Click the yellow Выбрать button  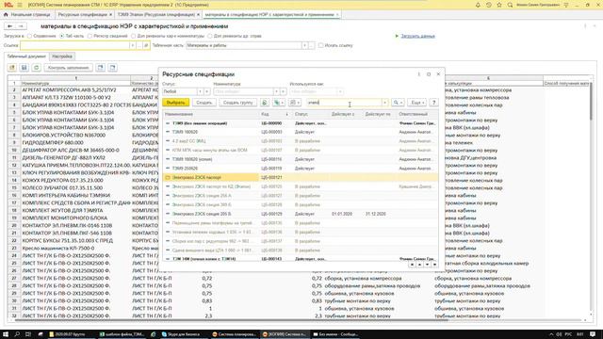176,103
